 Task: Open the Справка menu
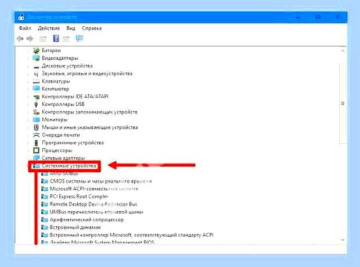pos(92,29)
